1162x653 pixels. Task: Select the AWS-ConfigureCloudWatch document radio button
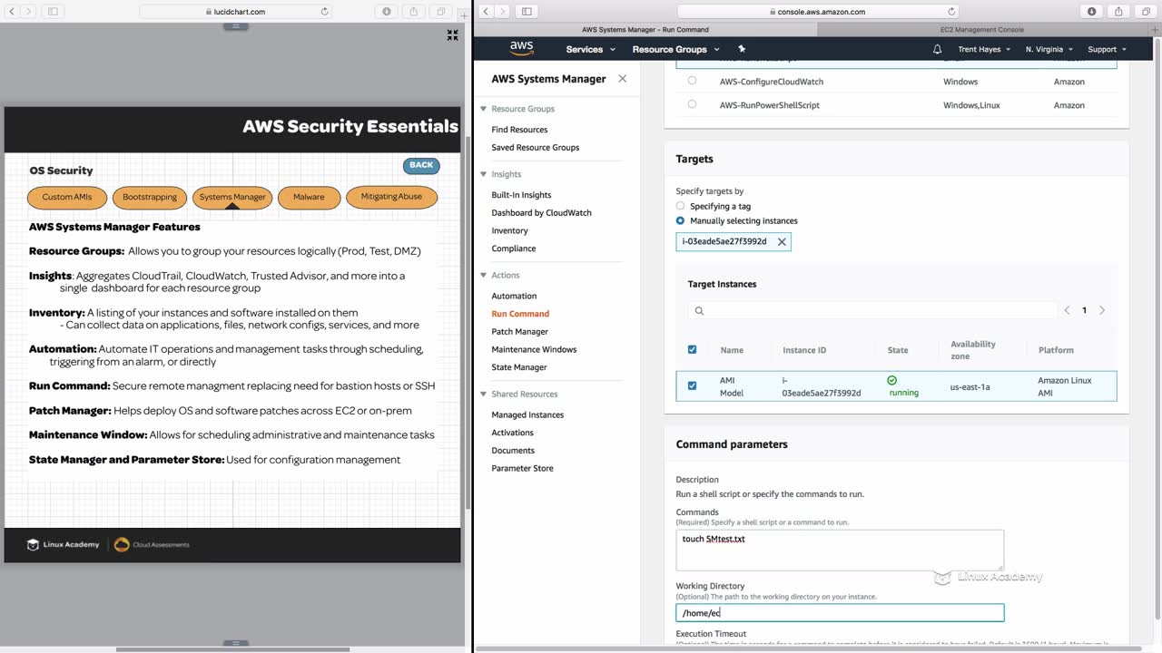[692, 81]
